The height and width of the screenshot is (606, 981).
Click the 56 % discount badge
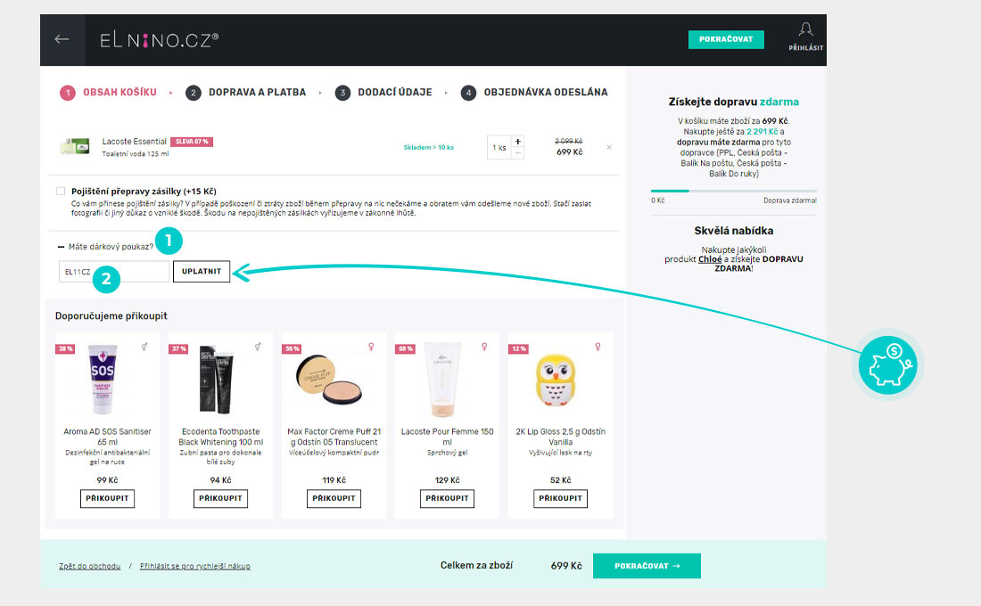tap(293, 349)
